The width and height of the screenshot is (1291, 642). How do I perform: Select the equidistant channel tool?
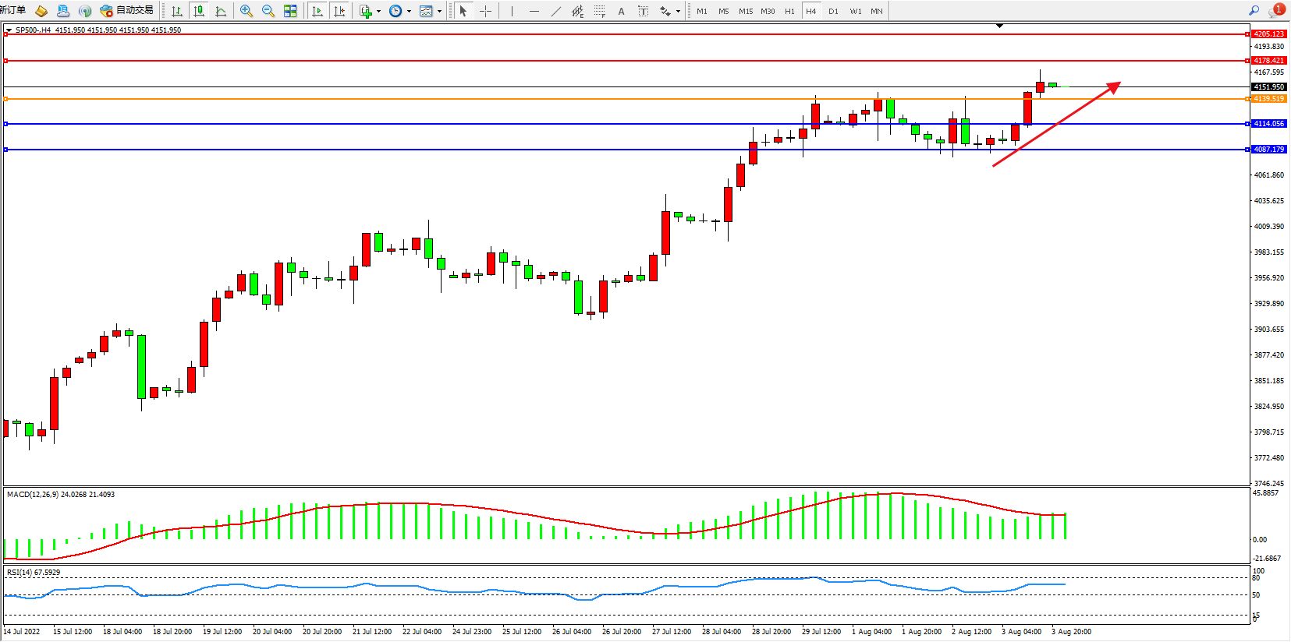pyautogui.click(x=577, y=11)
